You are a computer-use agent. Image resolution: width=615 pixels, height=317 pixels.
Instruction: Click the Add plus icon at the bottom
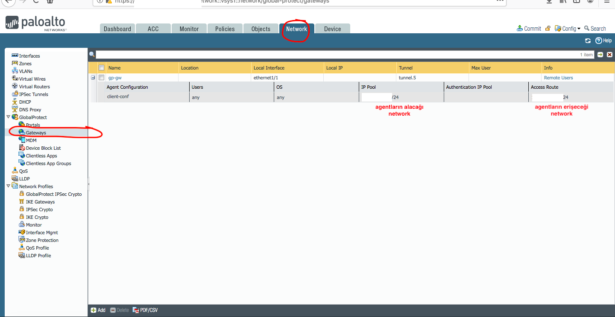pos(94,310)
